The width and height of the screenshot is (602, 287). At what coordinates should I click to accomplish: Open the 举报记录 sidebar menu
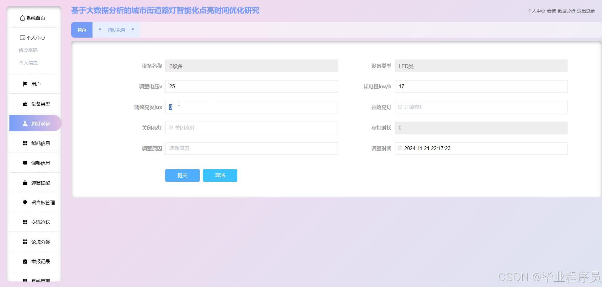pyautogui.click(x=34, y=261)
